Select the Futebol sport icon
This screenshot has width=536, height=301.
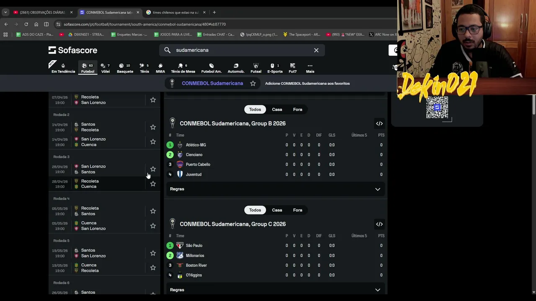[x=88, y=68]
